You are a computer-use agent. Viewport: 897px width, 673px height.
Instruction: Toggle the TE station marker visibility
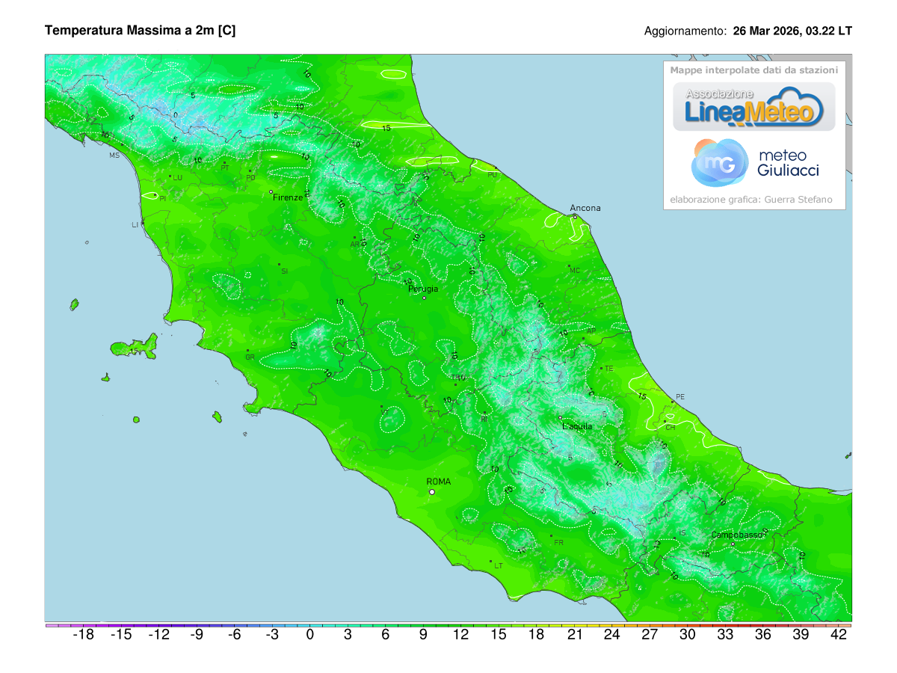(x=602, y=367)
